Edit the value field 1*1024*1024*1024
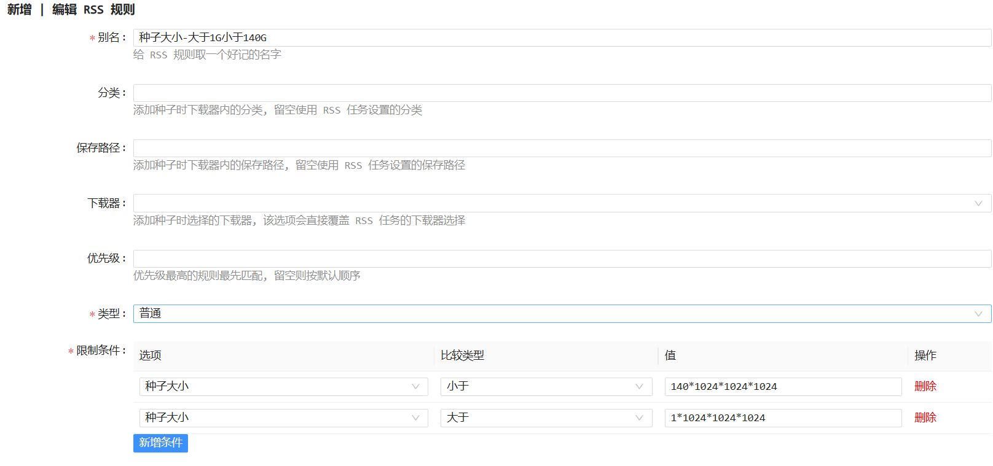Image resolution: width=993 pixels, height=466 pixels. tap(782, 417)
